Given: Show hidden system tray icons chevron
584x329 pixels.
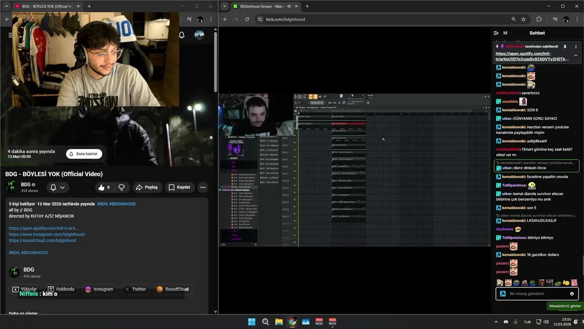Looking at the screenshot, I should tap(496, 322).
